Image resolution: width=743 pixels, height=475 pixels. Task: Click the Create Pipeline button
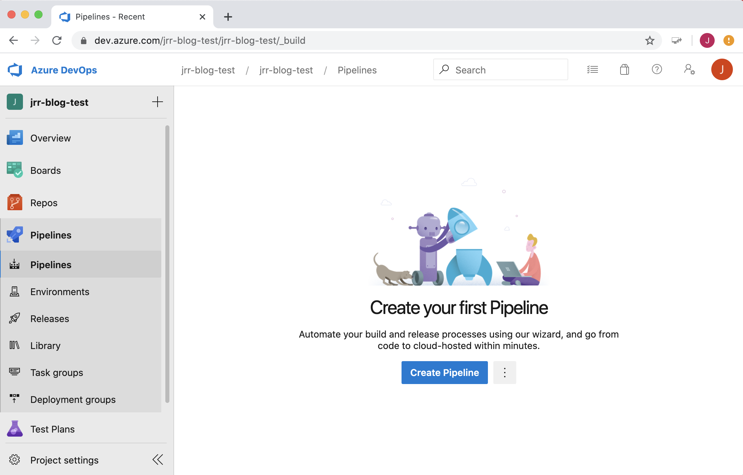444,373
